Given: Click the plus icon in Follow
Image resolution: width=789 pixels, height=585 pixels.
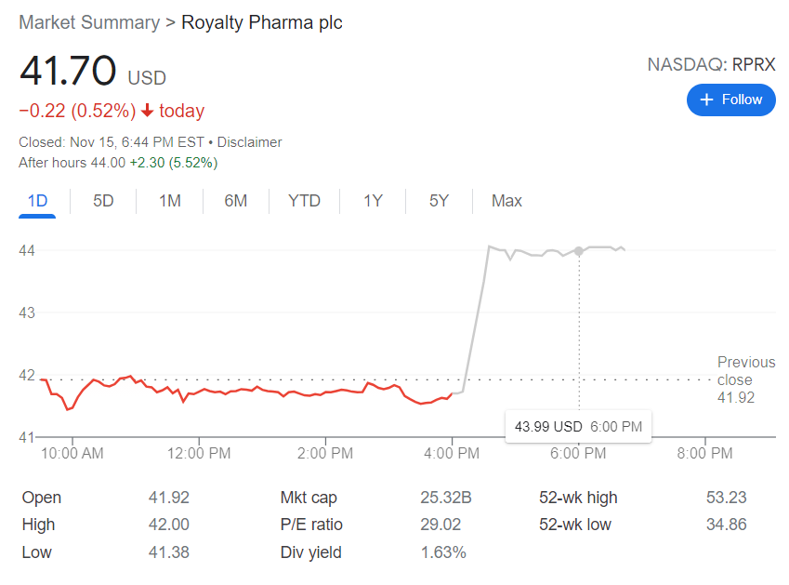Looking at the screenshot, I should pyautogui.click(x=706, y=100).
